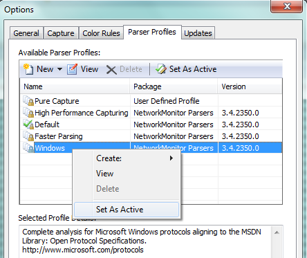Image resolution: width=307 pixels, height=258 pixels.
Task: Select the Pure Capture profile name
Action: click(57, 101)
